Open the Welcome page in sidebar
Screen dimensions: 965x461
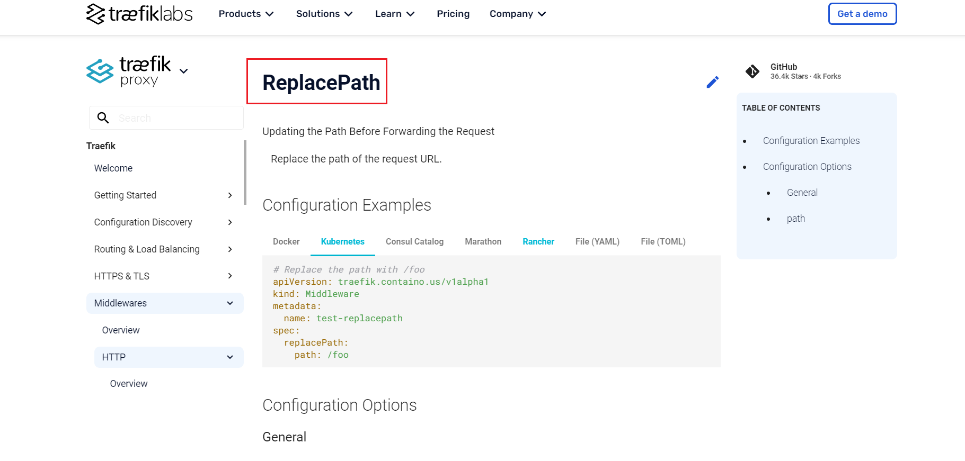pyautogui.click(x=113, y=168)
